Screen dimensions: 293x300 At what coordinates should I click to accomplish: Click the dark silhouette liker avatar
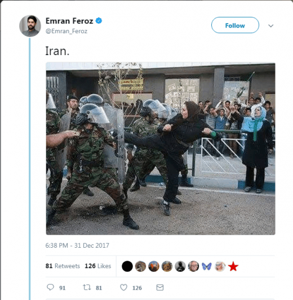180,266
